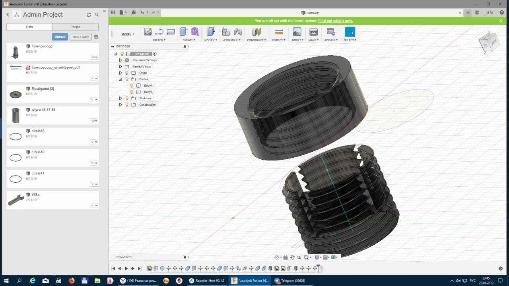Pick the Line tool in Sketch group
The width and height of the screenshot is (509, 286).
coord(159,32)
